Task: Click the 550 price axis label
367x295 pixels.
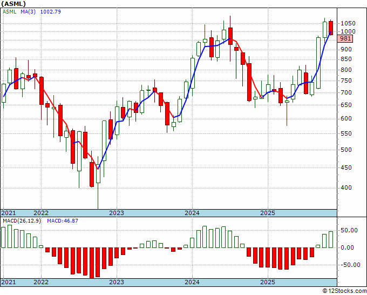Action: (346, 133)
